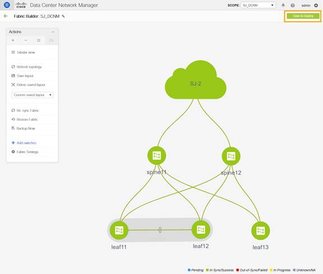
Task: Zoom out with the minus icon
Action: [x=26, y=40]
